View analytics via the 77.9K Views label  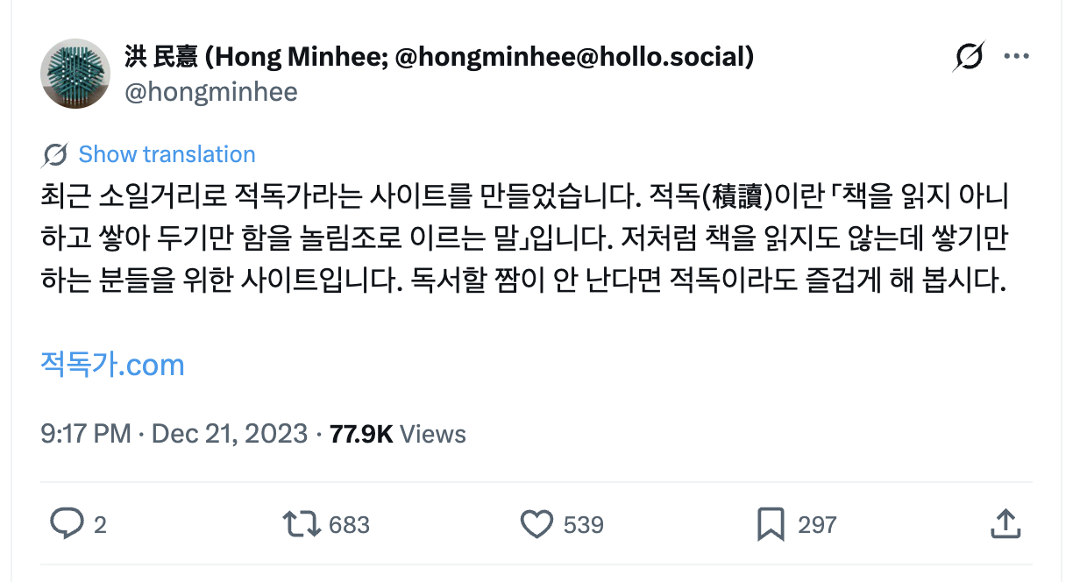pyautogui.click(x=397, y=433)
